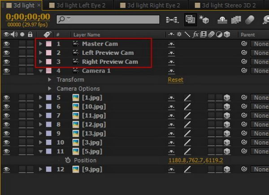This screenshot has height=195, width=269.
Task: Click the shy switch for Master Cam
Action: pos(171,44)
